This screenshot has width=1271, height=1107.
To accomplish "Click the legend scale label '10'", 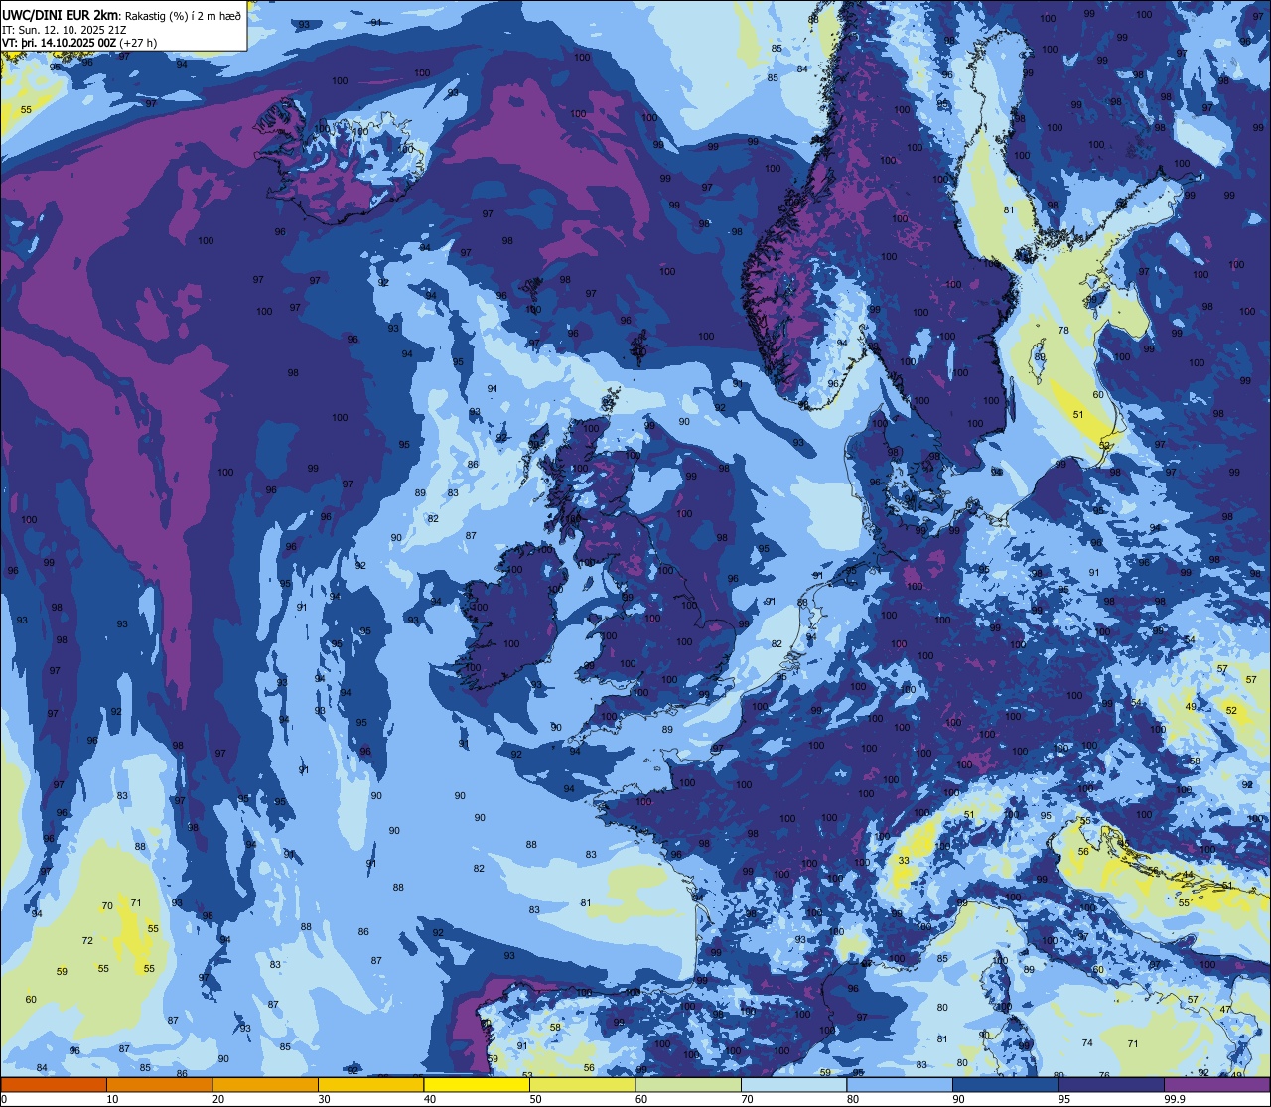I will 112,1099.
